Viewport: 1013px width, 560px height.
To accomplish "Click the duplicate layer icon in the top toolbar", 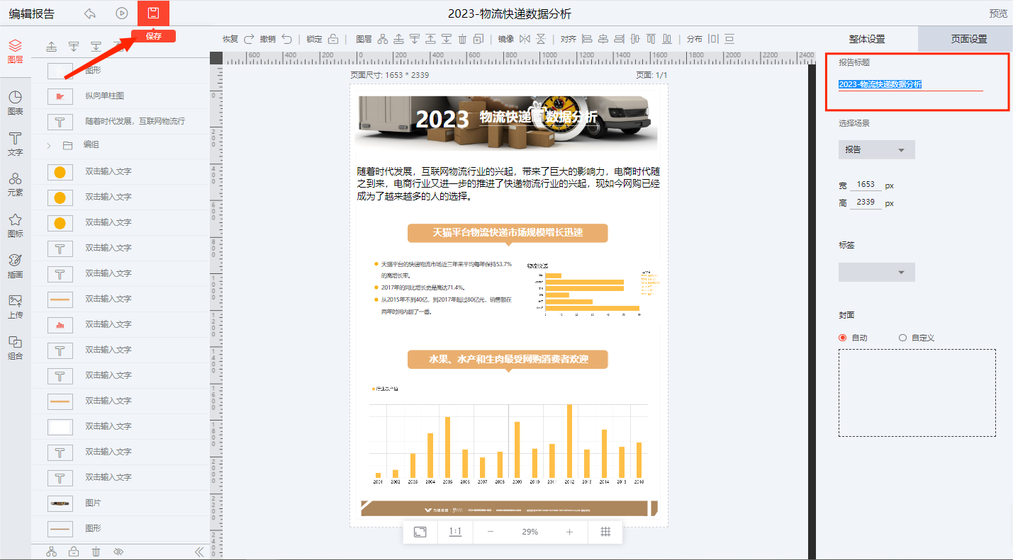I will pyautogui.click(x=478, y=39).
